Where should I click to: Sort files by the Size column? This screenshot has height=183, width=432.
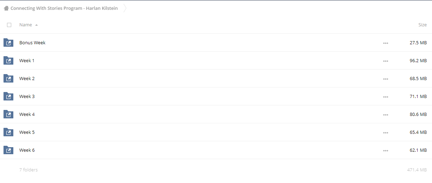point(422,25)
